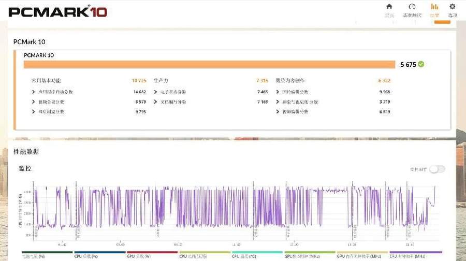The width and height of the screenshot is (466, 261).
Task: Click the Essentials heading 常用基本功能
Action: coord(46,81)
